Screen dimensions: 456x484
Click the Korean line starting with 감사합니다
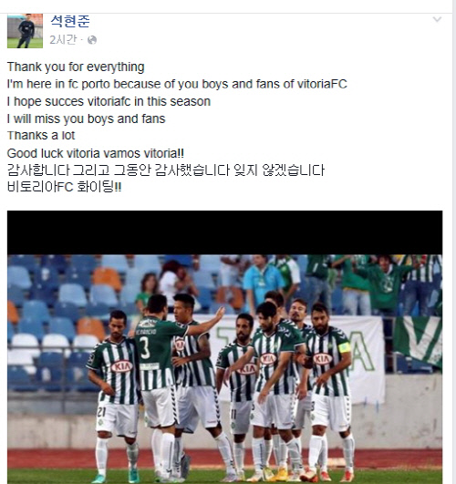pyautogui.click(x=166, y=170)
